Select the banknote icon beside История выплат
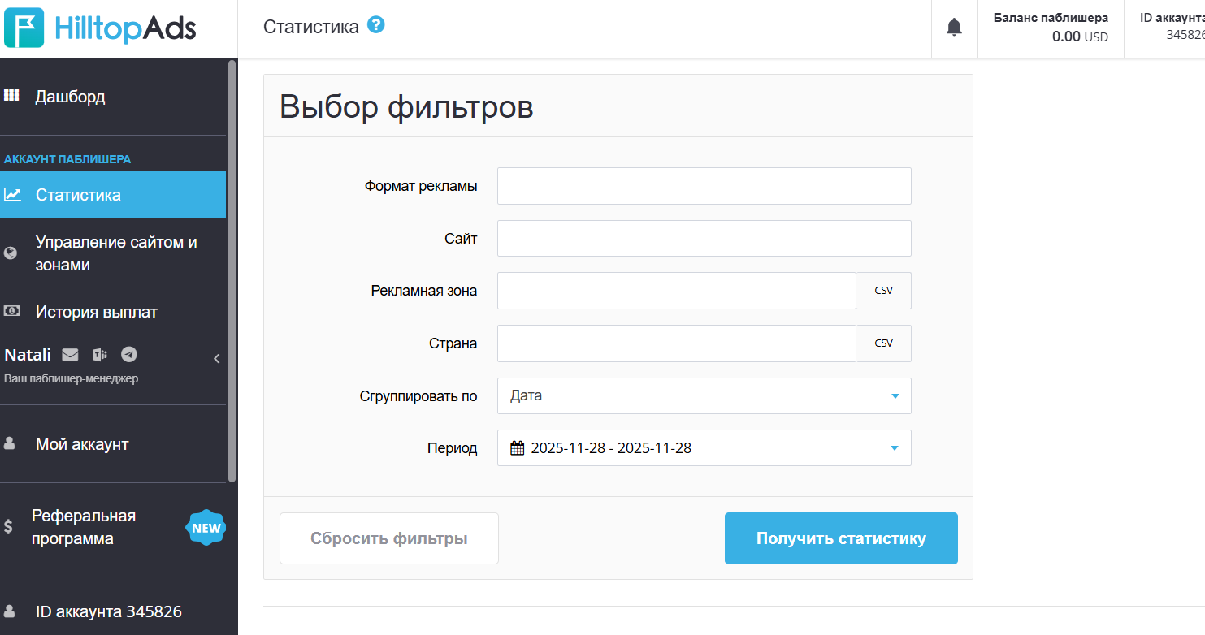Image resolution: width=1205 pixels, height=635 pixels. point(12,309)
